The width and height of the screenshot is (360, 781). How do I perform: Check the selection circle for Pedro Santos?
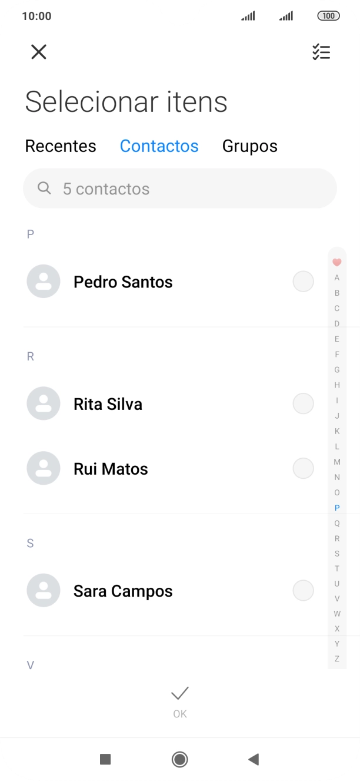pos(303,281)
